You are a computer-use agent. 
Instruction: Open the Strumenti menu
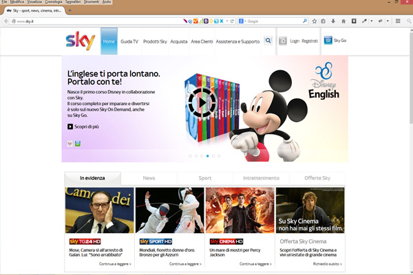click(92, 2)
